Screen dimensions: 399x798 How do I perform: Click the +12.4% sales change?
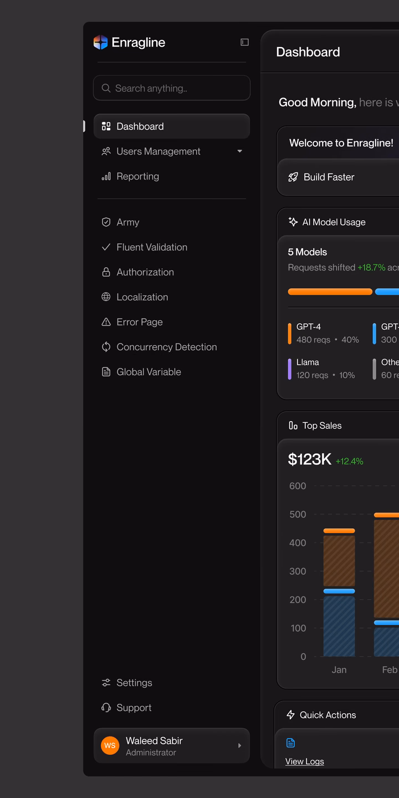(350, 461)
